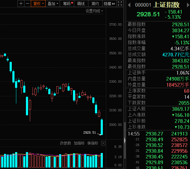Click the latest candlestick at 2928.51
Screen dimensions: 190x169
(102, 127)
